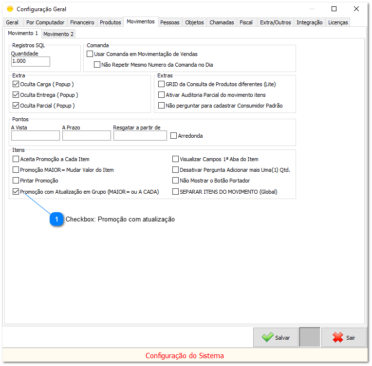Uncheck Oculta Entrega (Popup)
The image size is (372, 366).
pos(16,94)
